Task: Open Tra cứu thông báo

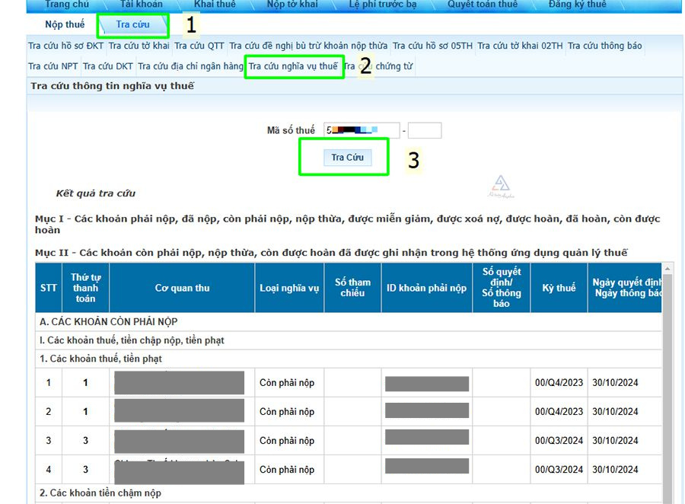Action: (x=605, y=46)
